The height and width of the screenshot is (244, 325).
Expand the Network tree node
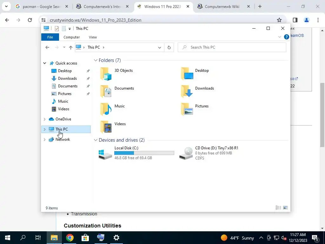[x=44, y=139]
